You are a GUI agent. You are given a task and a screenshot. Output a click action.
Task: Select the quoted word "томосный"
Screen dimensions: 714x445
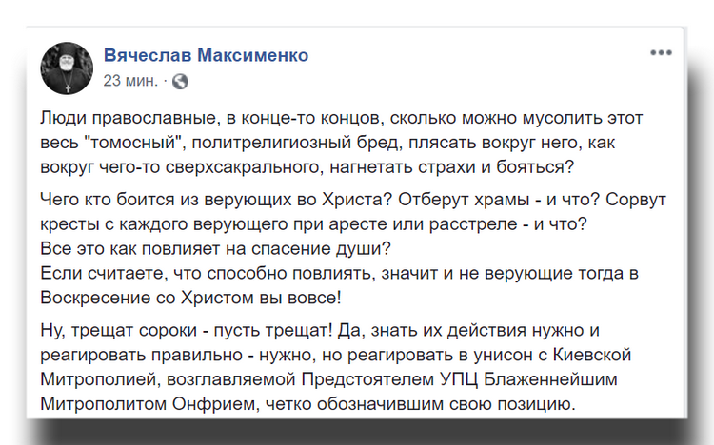point(133,143)
